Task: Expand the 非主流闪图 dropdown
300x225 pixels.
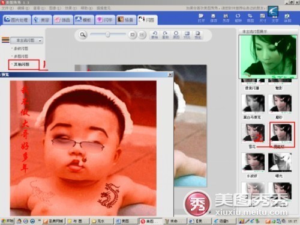Action: tap(27, 40)
